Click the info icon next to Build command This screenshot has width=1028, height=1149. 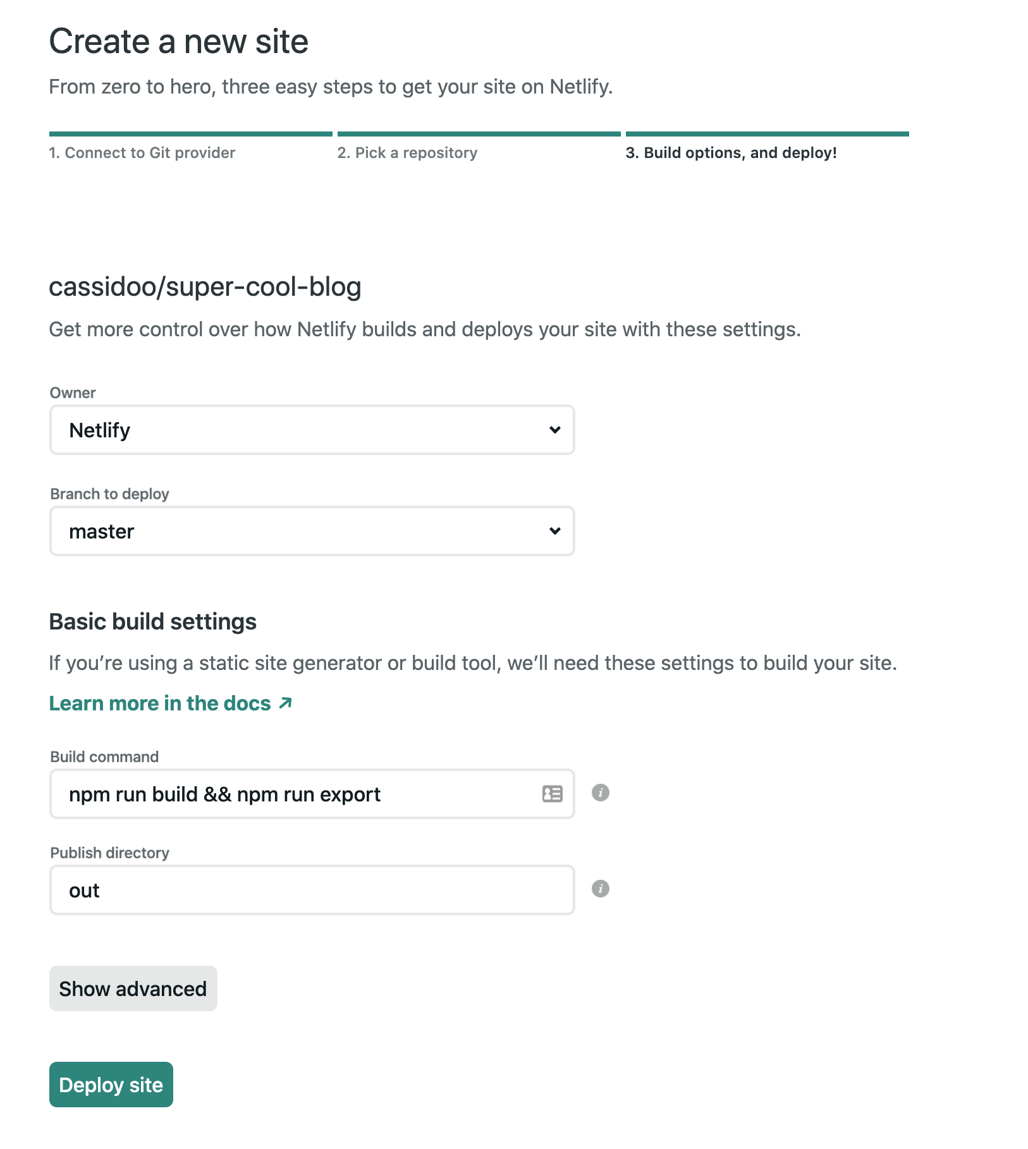pos(600,793)
